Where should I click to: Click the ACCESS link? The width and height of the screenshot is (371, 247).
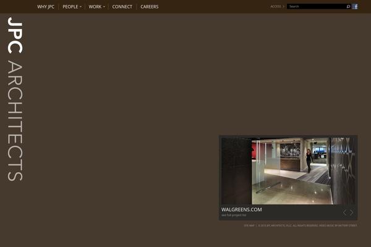click(277, 6)
